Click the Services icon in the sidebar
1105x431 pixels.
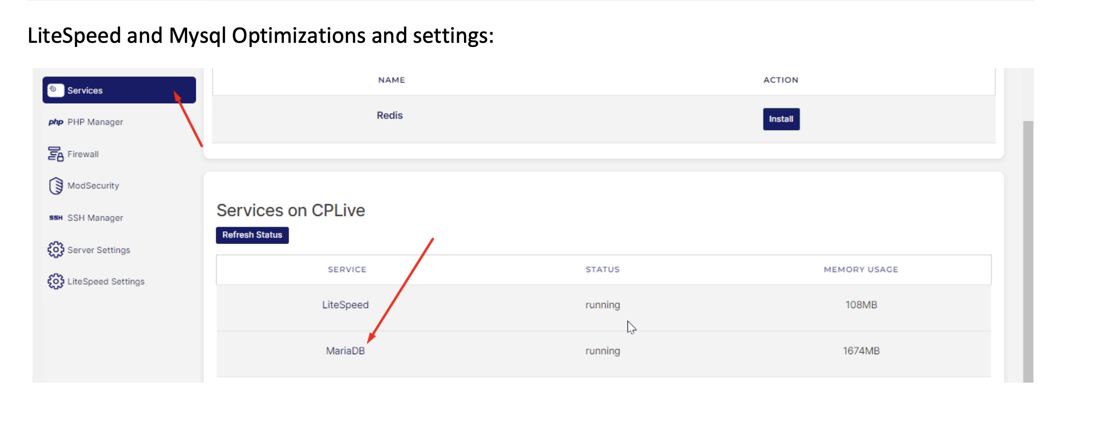pos(55,90)
